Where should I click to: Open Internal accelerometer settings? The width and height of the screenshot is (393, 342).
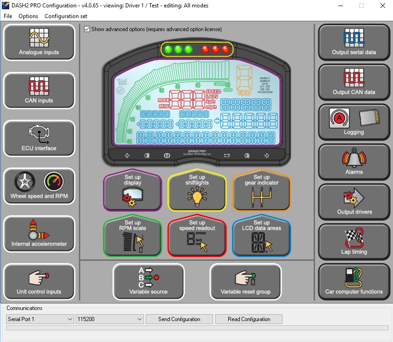[x=39, y=234]
